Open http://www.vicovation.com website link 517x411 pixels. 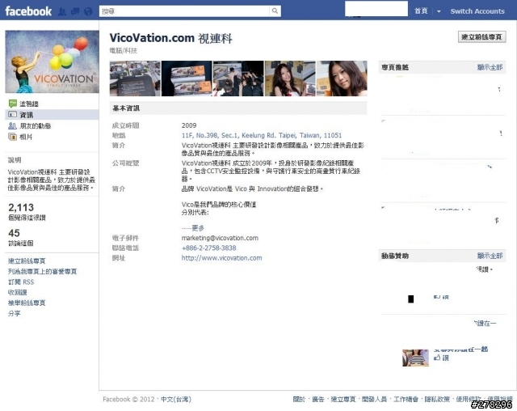(x=221, y=258)
